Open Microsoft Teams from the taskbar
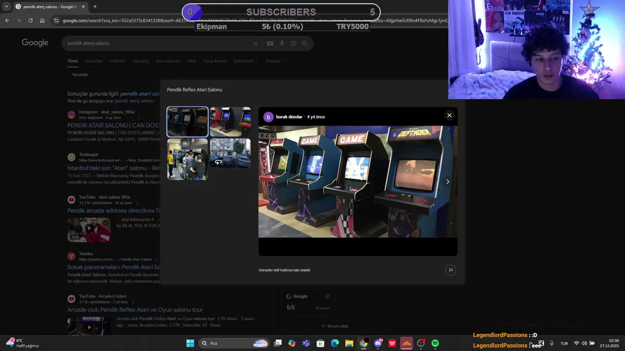The width and height of the screenshot is (625, 351). 306,343
